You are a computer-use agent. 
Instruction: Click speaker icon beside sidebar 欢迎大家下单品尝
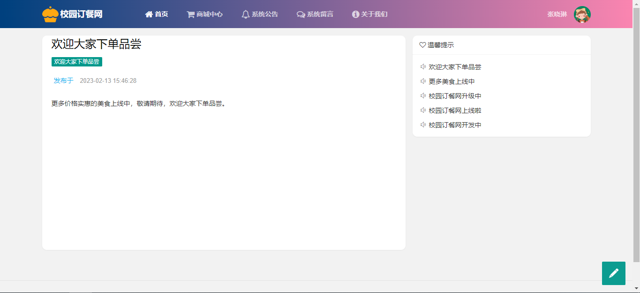coord(423,67)
